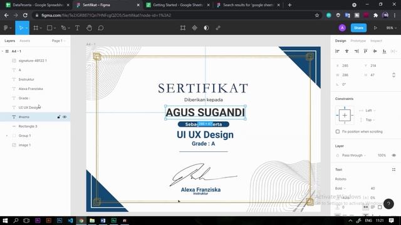Select the Text tool
The width and height of the screenshot is (401, 225).
77,27
